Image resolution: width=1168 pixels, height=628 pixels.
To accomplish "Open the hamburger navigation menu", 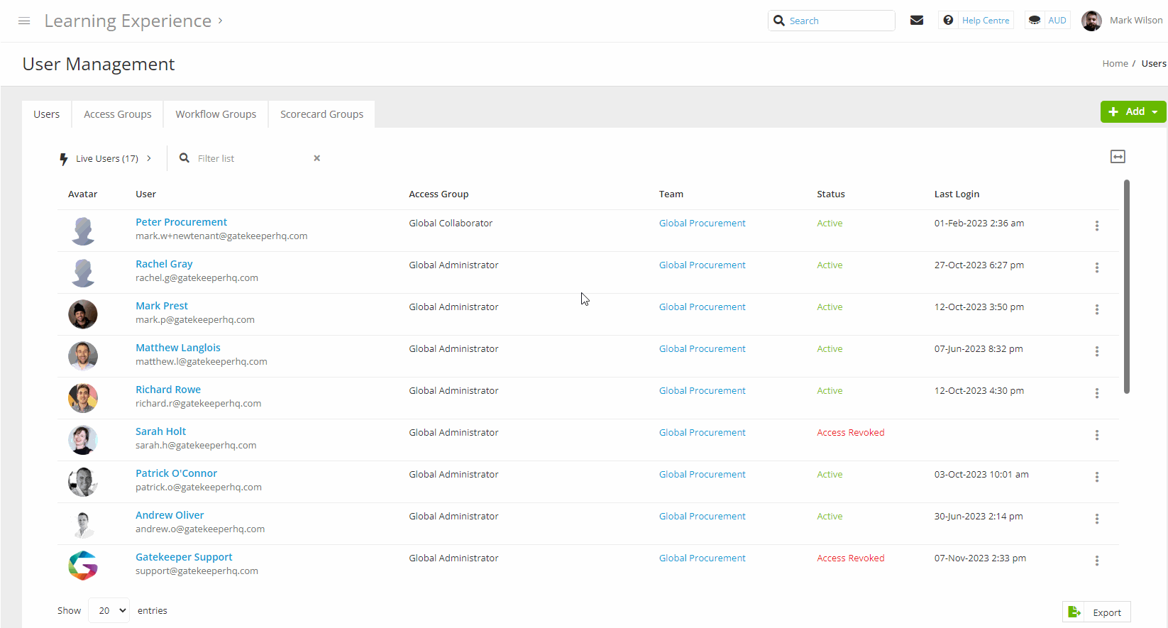I will (x=24, y=21).
